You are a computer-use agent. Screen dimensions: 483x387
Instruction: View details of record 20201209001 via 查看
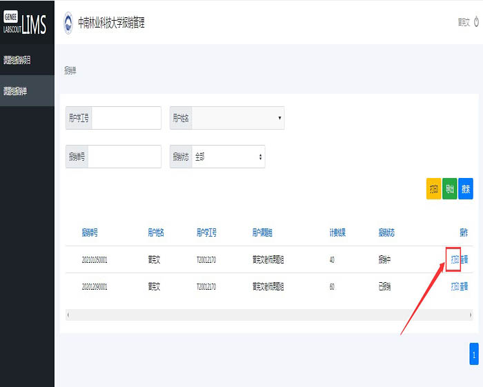point(464,286)
